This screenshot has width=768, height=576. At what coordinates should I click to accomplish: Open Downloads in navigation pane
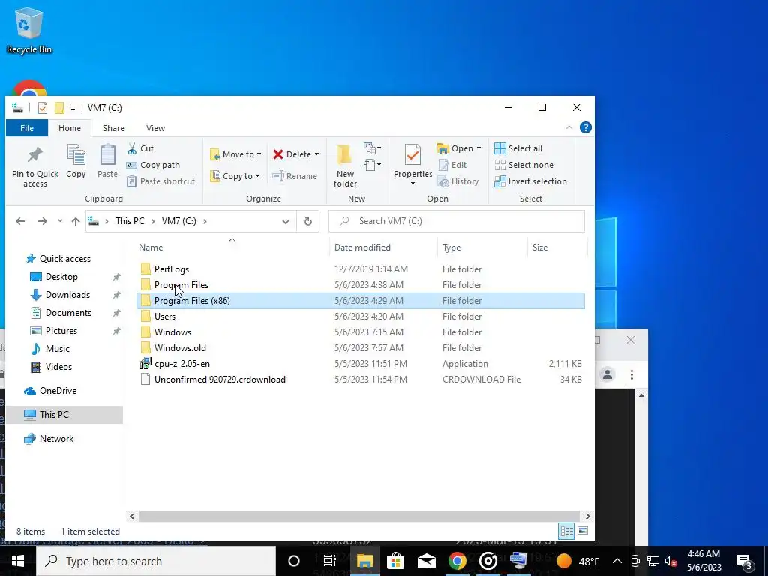pyautogui.click(x=67, y=295)
